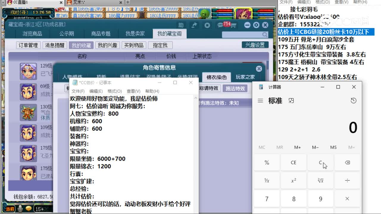Click 我的收藏 button

click(81, 45)
